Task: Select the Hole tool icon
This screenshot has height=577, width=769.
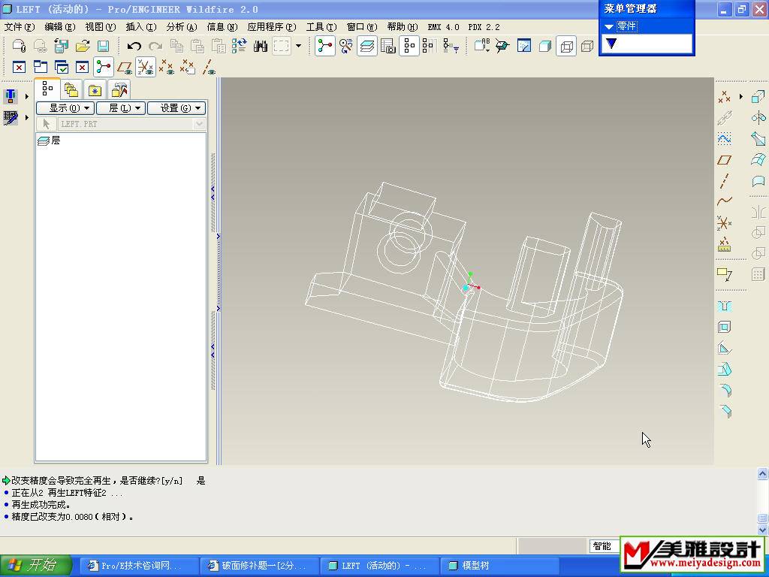Action: (x=724, y=307)
